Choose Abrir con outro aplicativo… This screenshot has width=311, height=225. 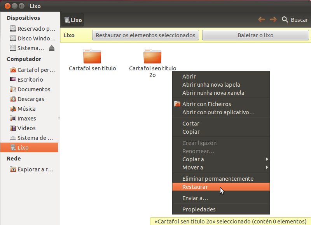[x=221, y=112]
